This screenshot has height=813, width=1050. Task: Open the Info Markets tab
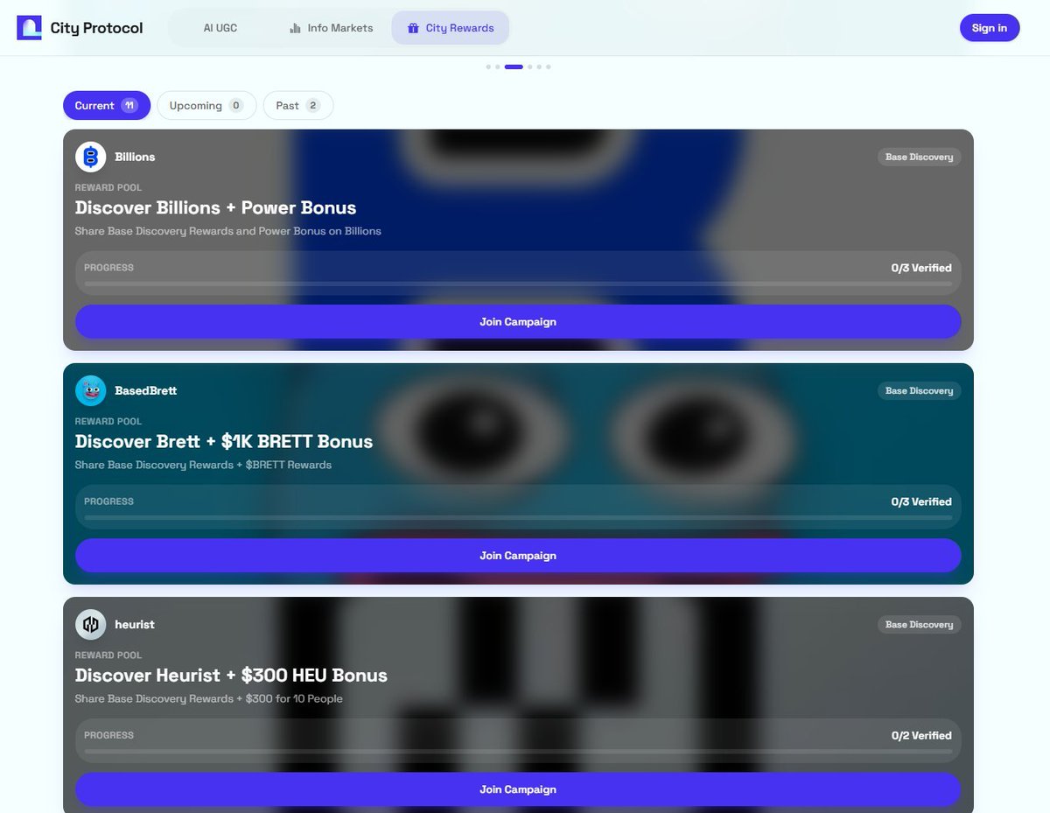coord(331,28)
